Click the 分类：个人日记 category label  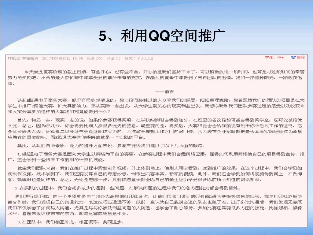(138, 58)
